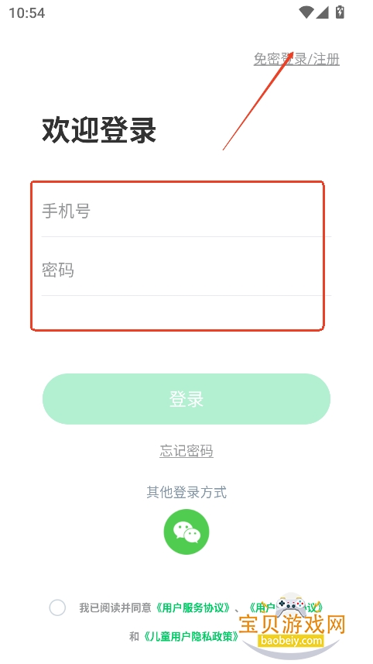
Task: Check the agreement consent circle
Action: coord(57,607)
